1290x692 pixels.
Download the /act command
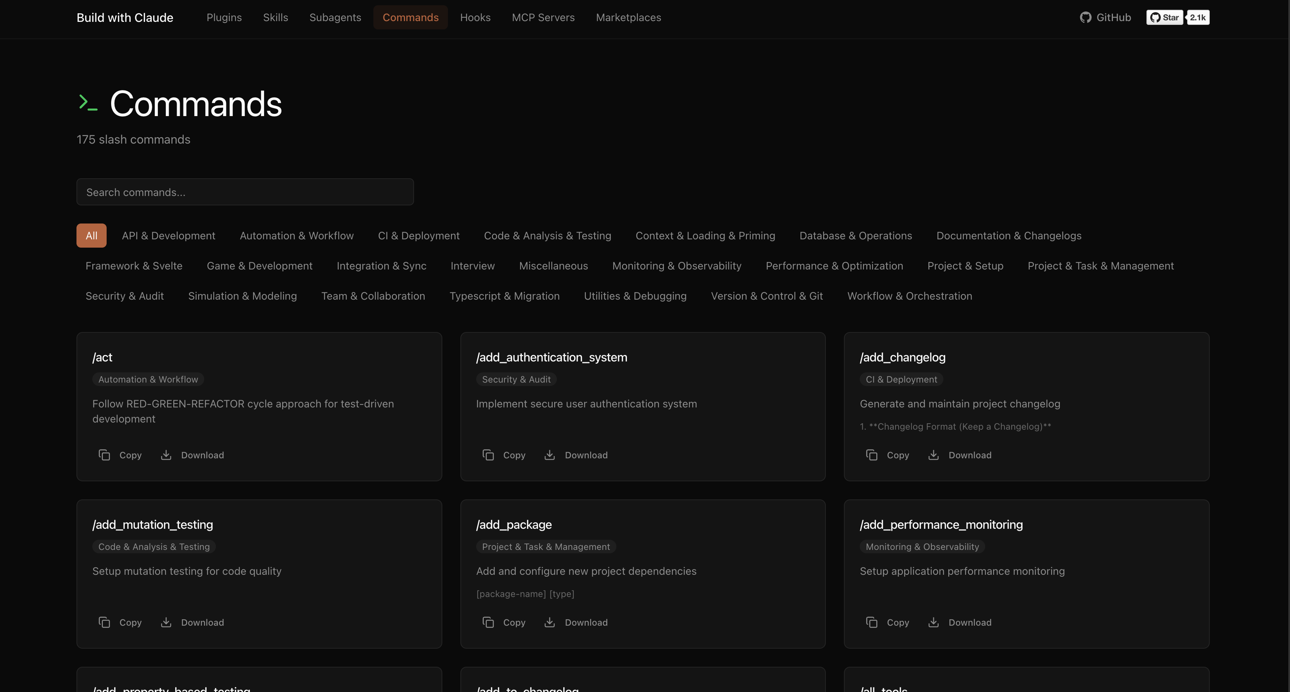(x=192, y=455)
